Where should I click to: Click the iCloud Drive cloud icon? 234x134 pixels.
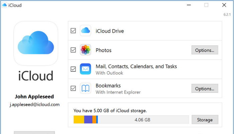(x=85, y=31)
